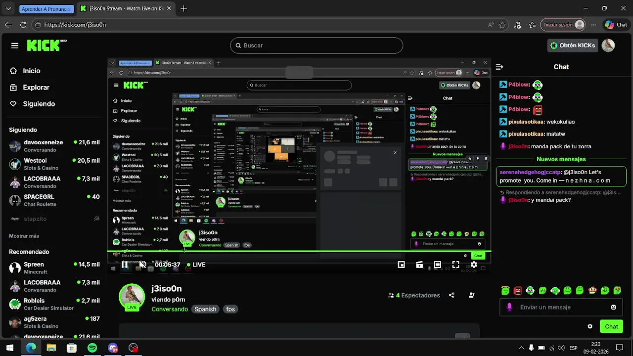Open the Robleis recommended channel

54,304
